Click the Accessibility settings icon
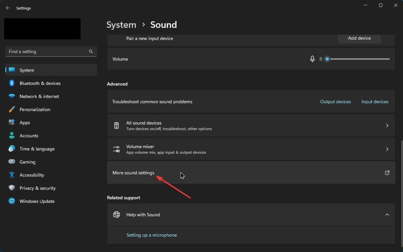 [x=11, y=175]
